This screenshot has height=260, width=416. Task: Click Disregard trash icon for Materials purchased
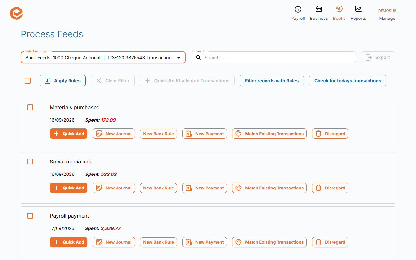coord(318,134)
